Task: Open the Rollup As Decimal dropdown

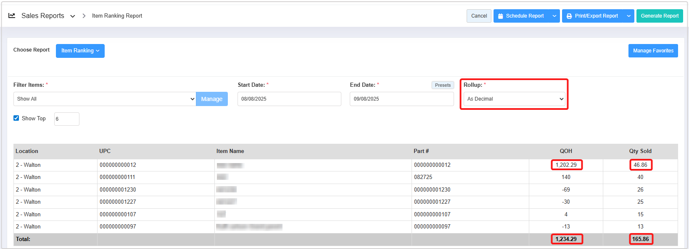Action: click(x=515, y=99)
